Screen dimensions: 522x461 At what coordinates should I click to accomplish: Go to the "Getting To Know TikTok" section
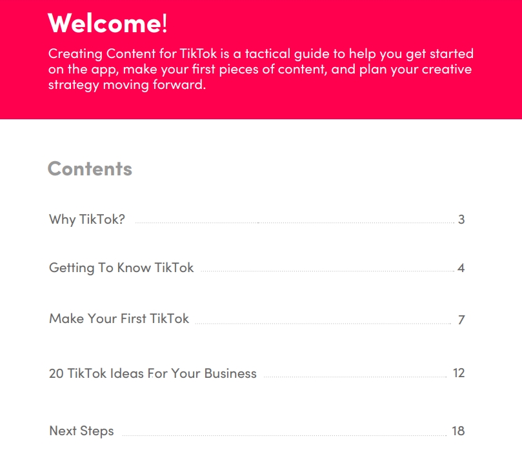coord(121,268)
